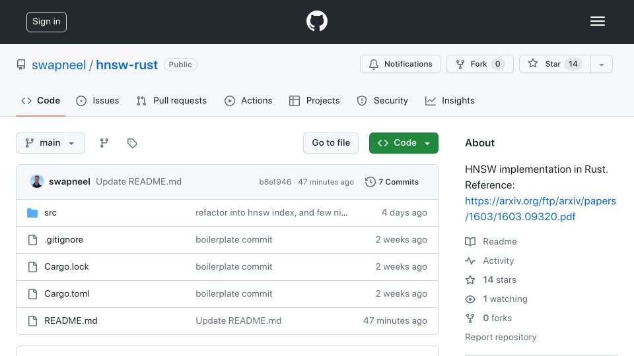Screen dimensions: 634x356
Task: Expand the green Code dropdown
Action: click(404, 143)
